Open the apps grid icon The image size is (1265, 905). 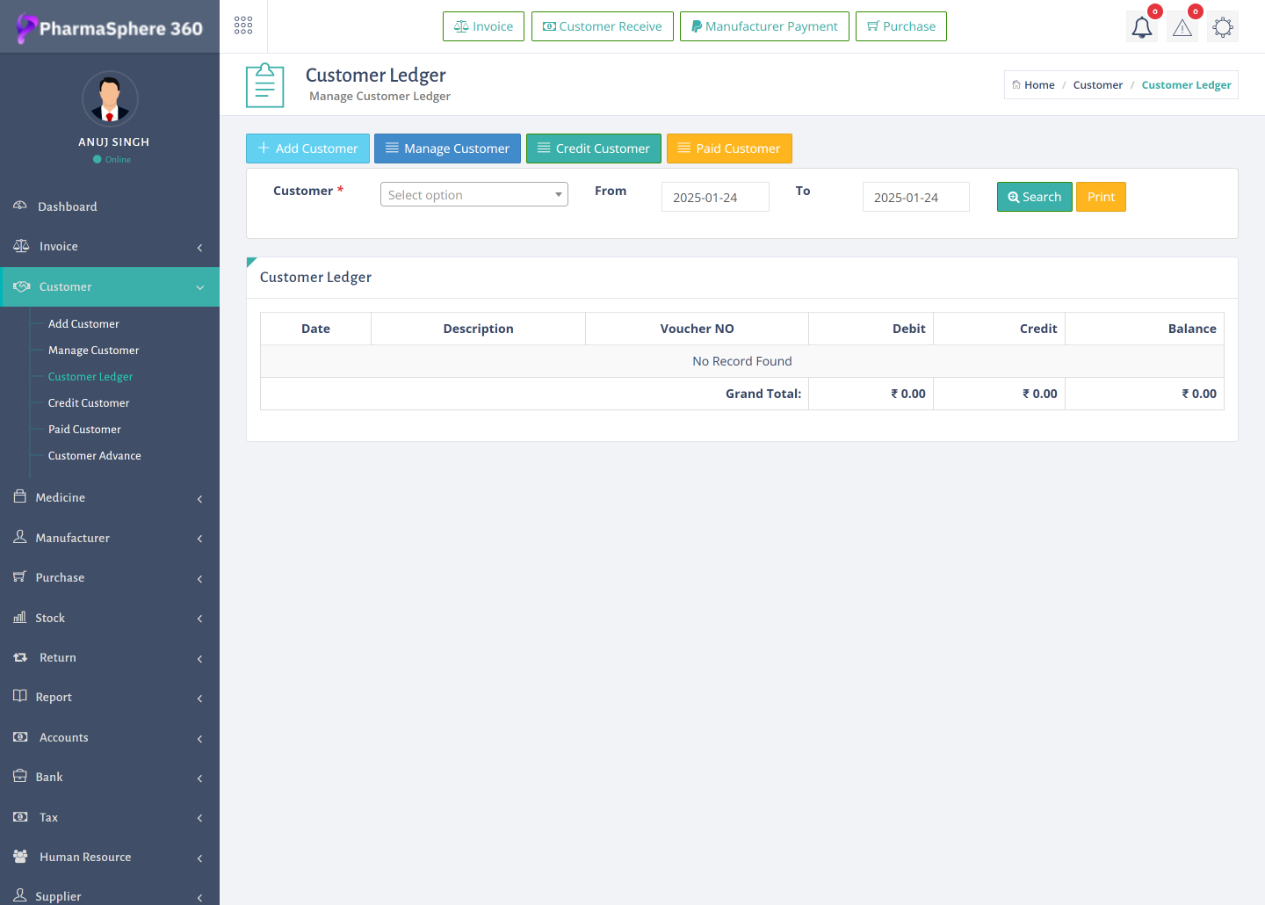pyautogui.click(x=243, y=25)
